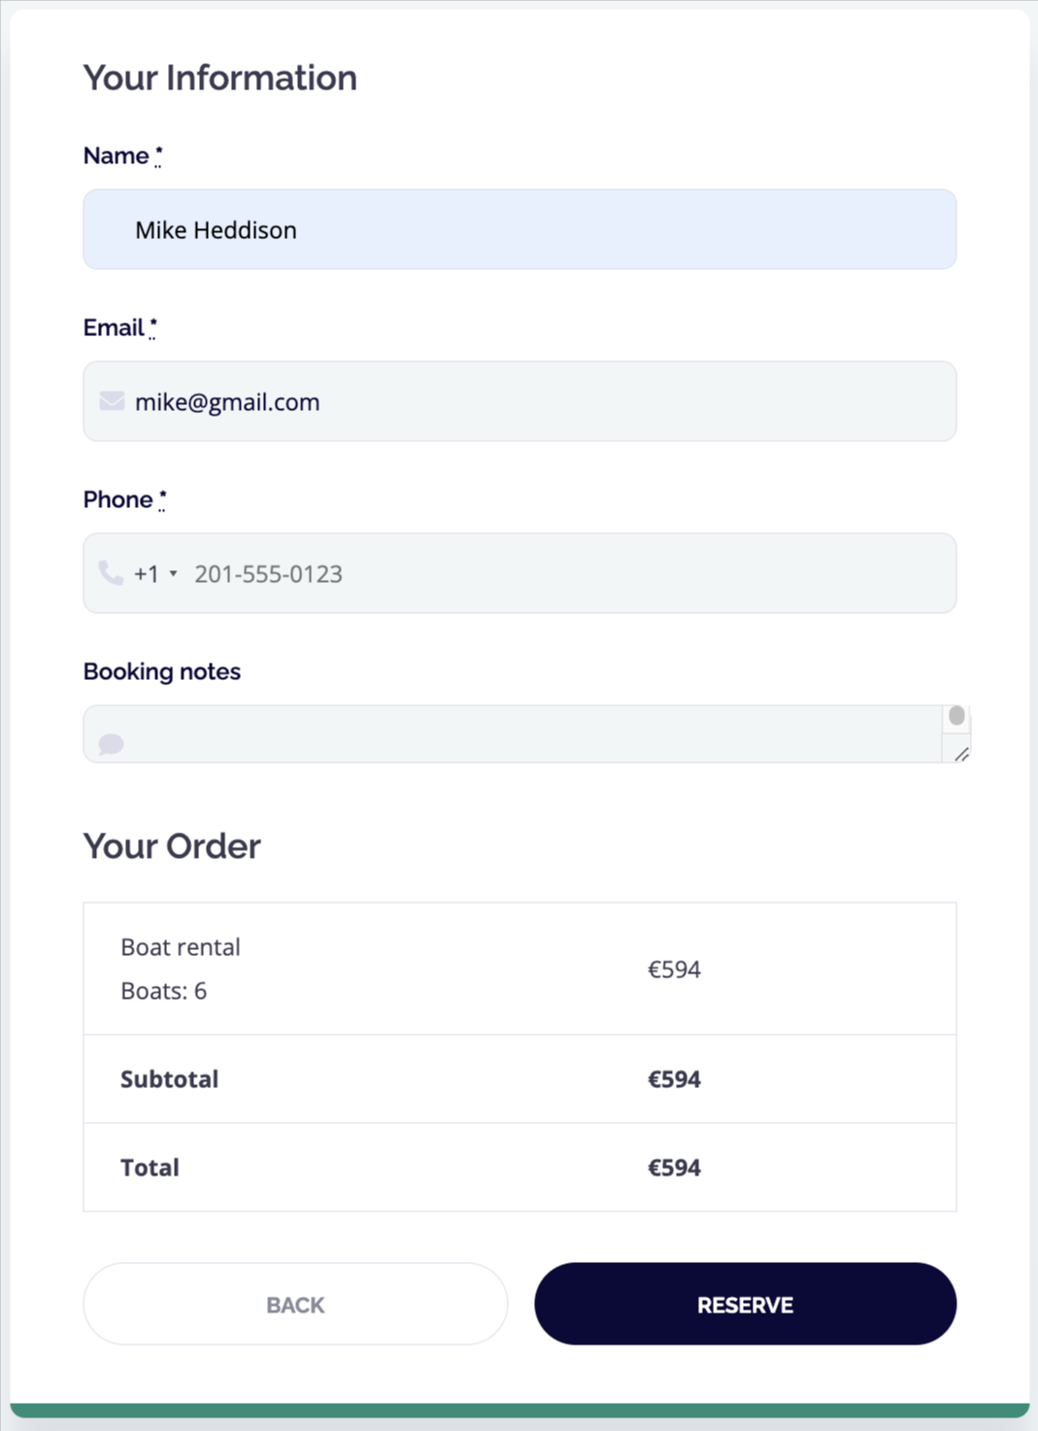Click into the mike@gmail.com email field
Viewport: 1038px width, 1431px height.
tap(539, 402)
